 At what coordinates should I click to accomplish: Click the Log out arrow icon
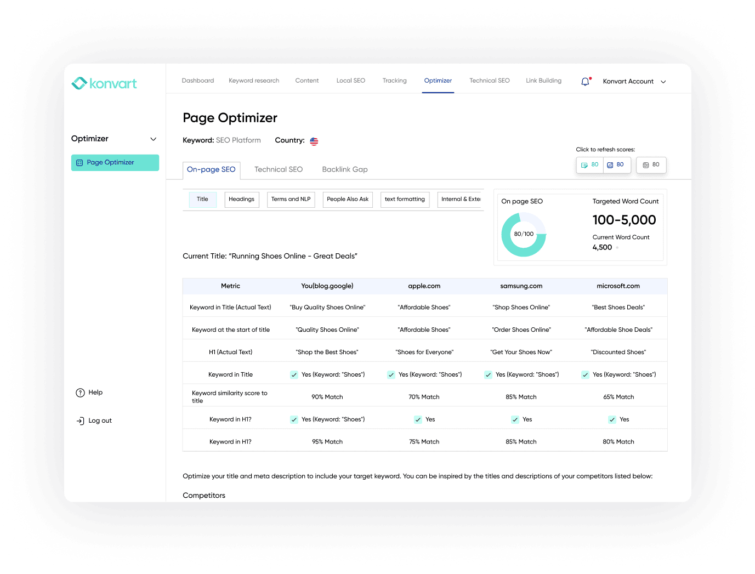pos(80,421)
